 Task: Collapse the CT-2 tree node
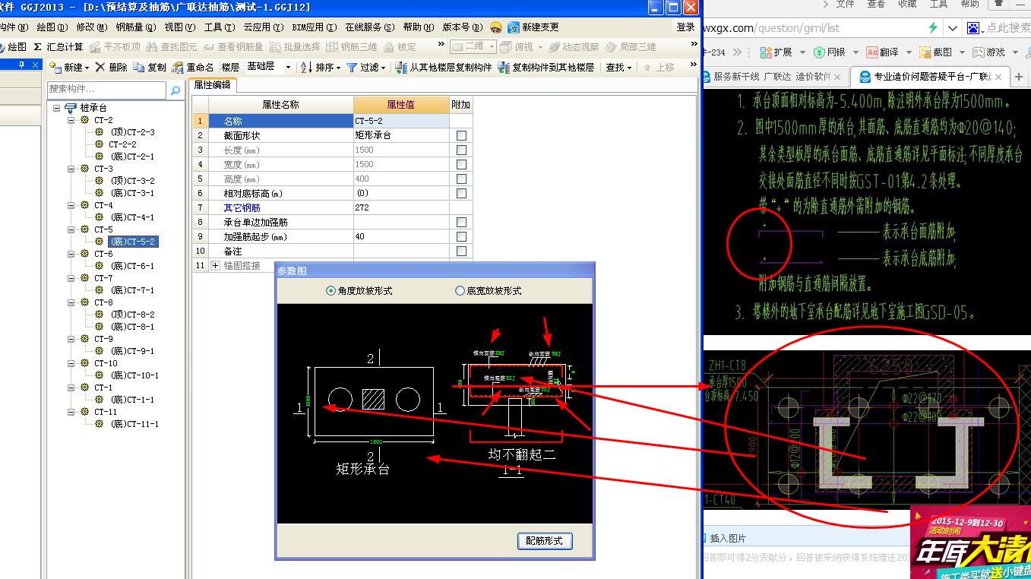[71, 120]
